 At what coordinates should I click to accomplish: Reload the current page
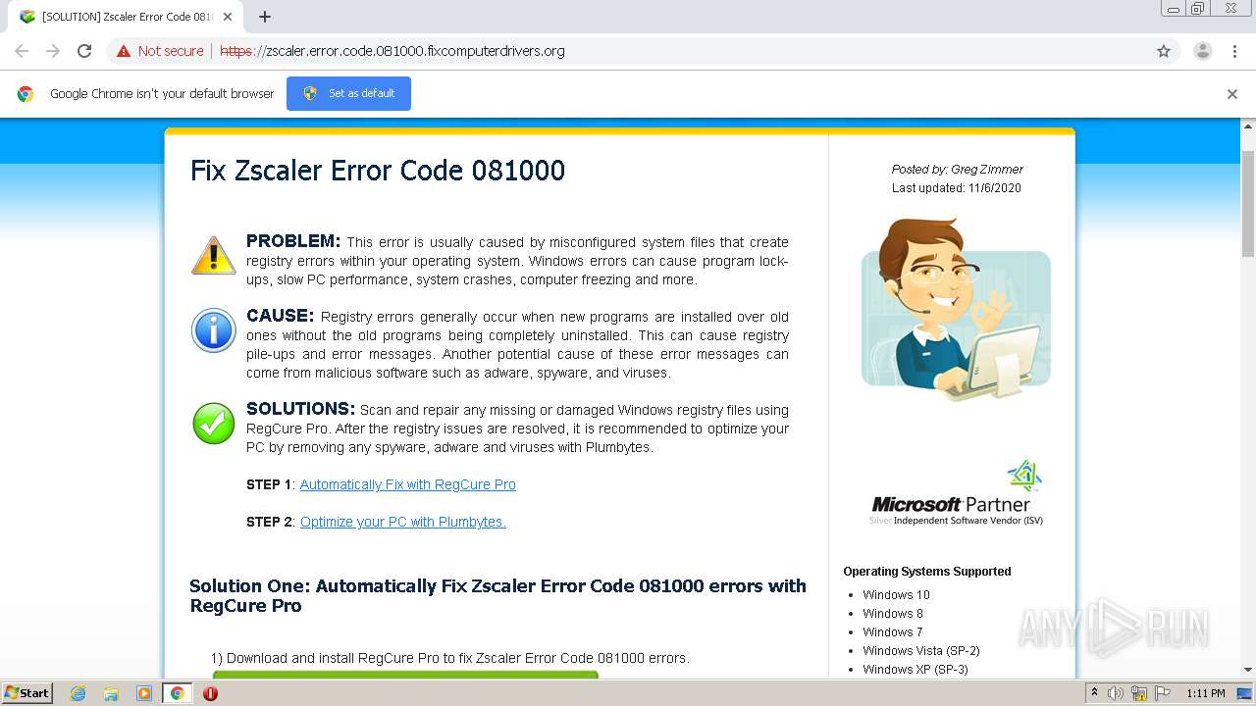pos(84,51)
